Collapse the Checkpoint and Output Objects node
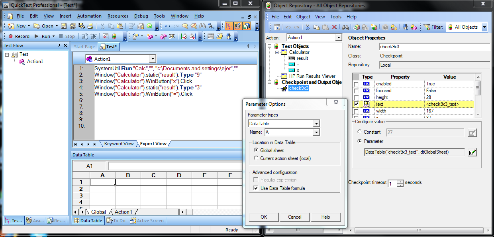The height and width of the screenshot is (237, 494). (270, 82)
